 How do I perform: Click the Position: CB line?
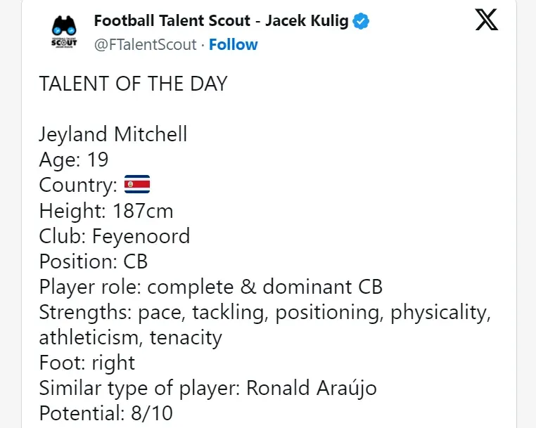click(x=94, y=261)
